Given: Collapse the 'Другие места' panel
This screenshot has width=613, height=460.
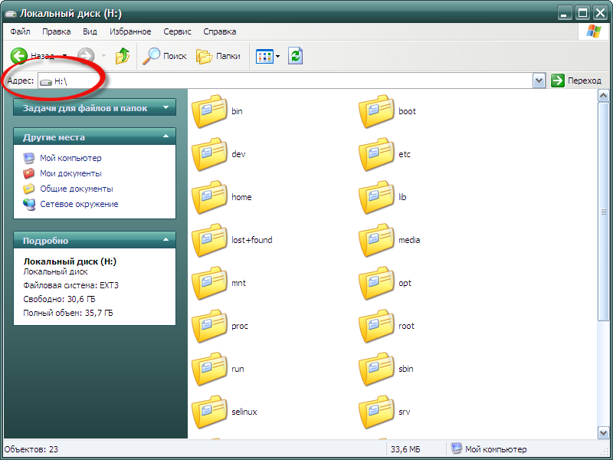Looking at the screenshot, I should coord(166,137).
